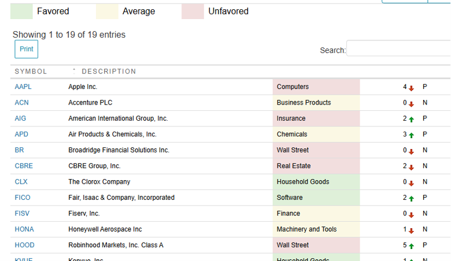Click the Average yellow legend swatch
Screen dimensions: 451x261
pos(107,12)
